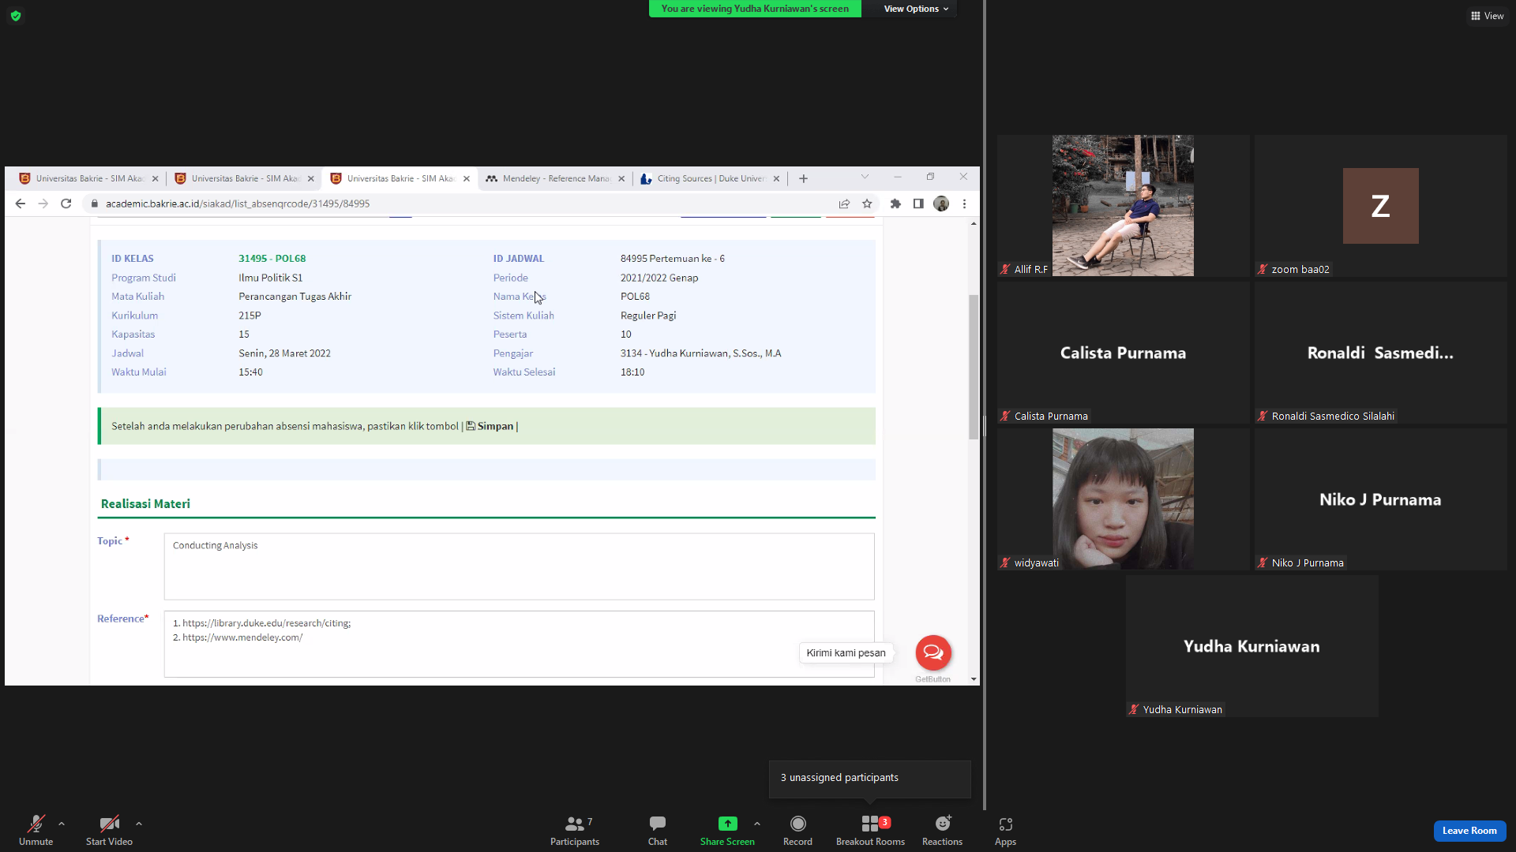Click the Perancangan Tugas Akhir course name
Image resolution: width=1516 pixels, height=852 pixels.
tap(295, 297)
